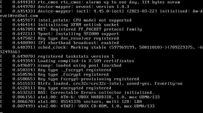The image size is (203, 113).
Task: Click the ata1.00 85541376 sectors line
Action: tap(85, 102)
